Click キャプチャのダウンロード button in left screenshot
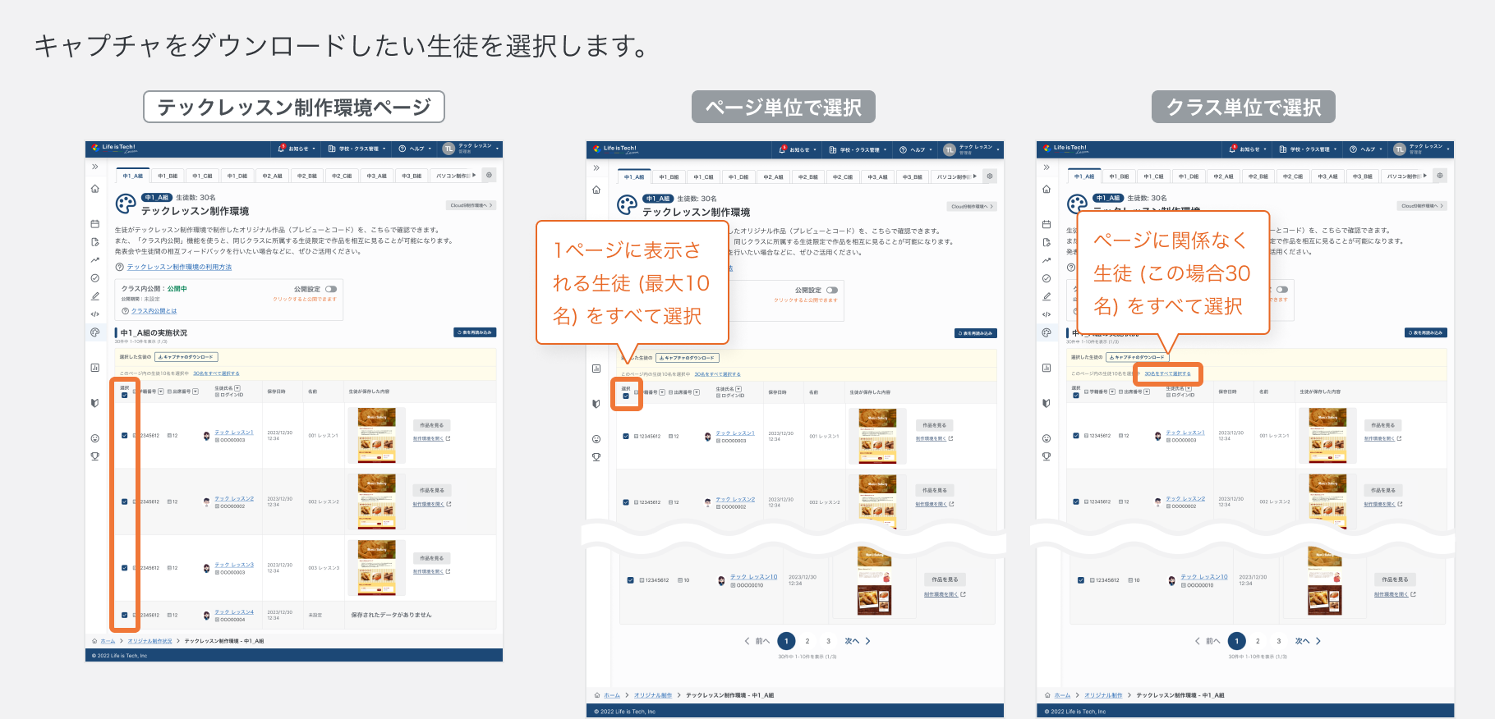 coord(187,357)
